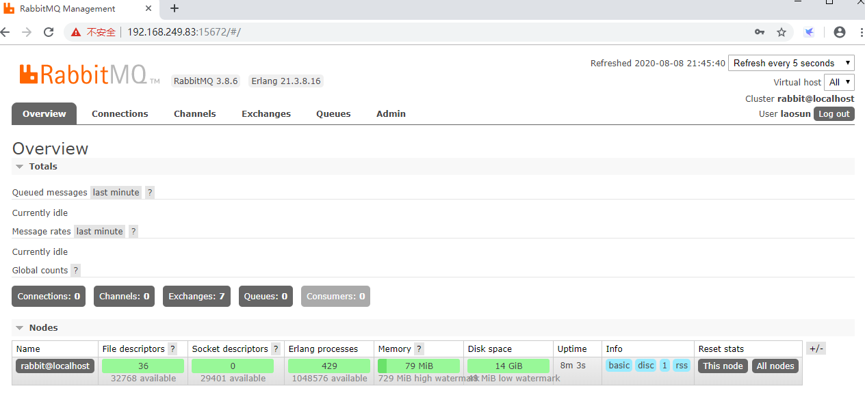Click the saved password key icon
865x395 pixels.
click(760, 32)
